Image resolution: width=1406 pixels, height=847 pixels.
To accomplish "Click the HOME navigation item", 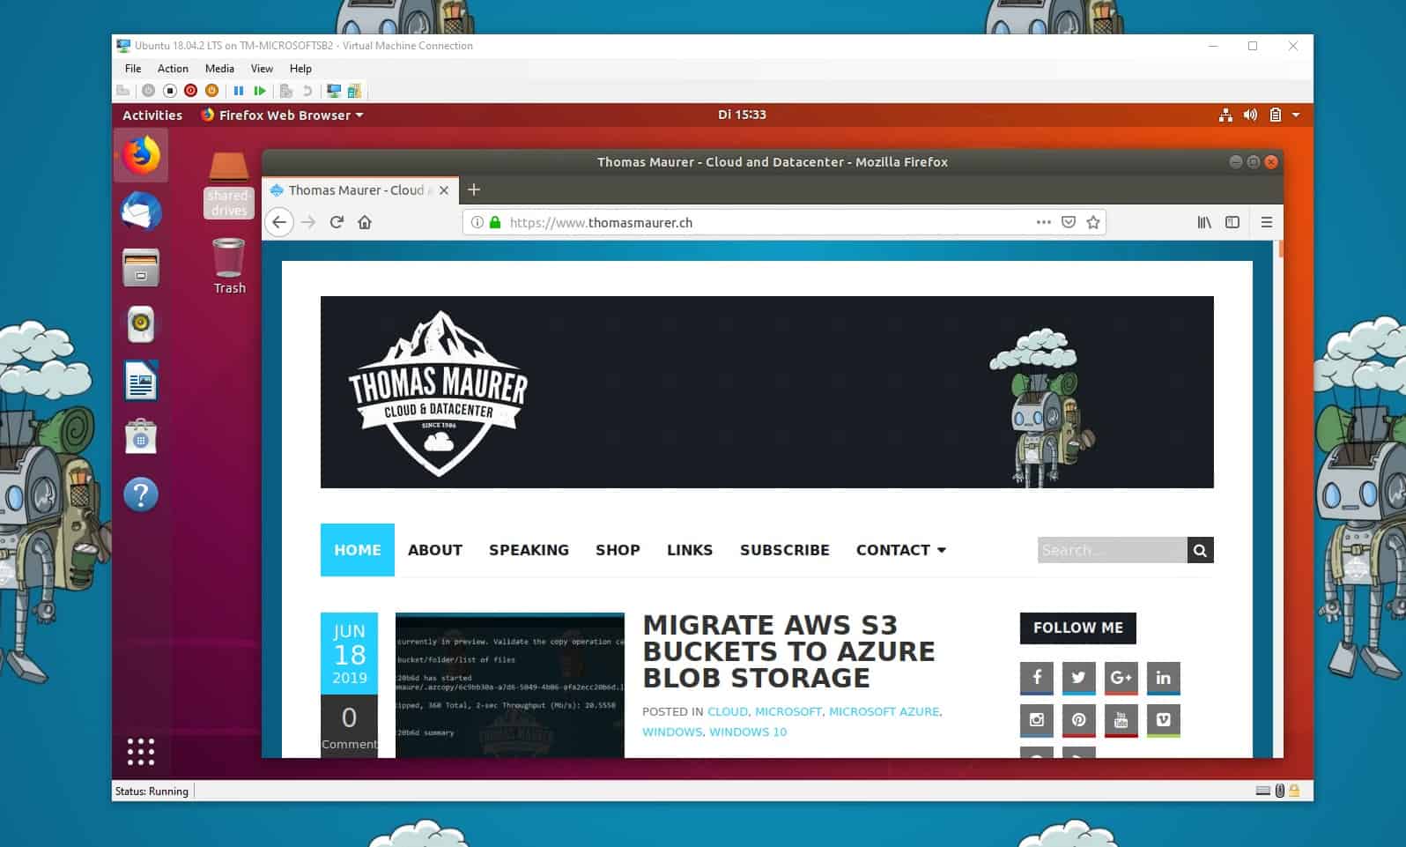I will [x=358, y=550].
